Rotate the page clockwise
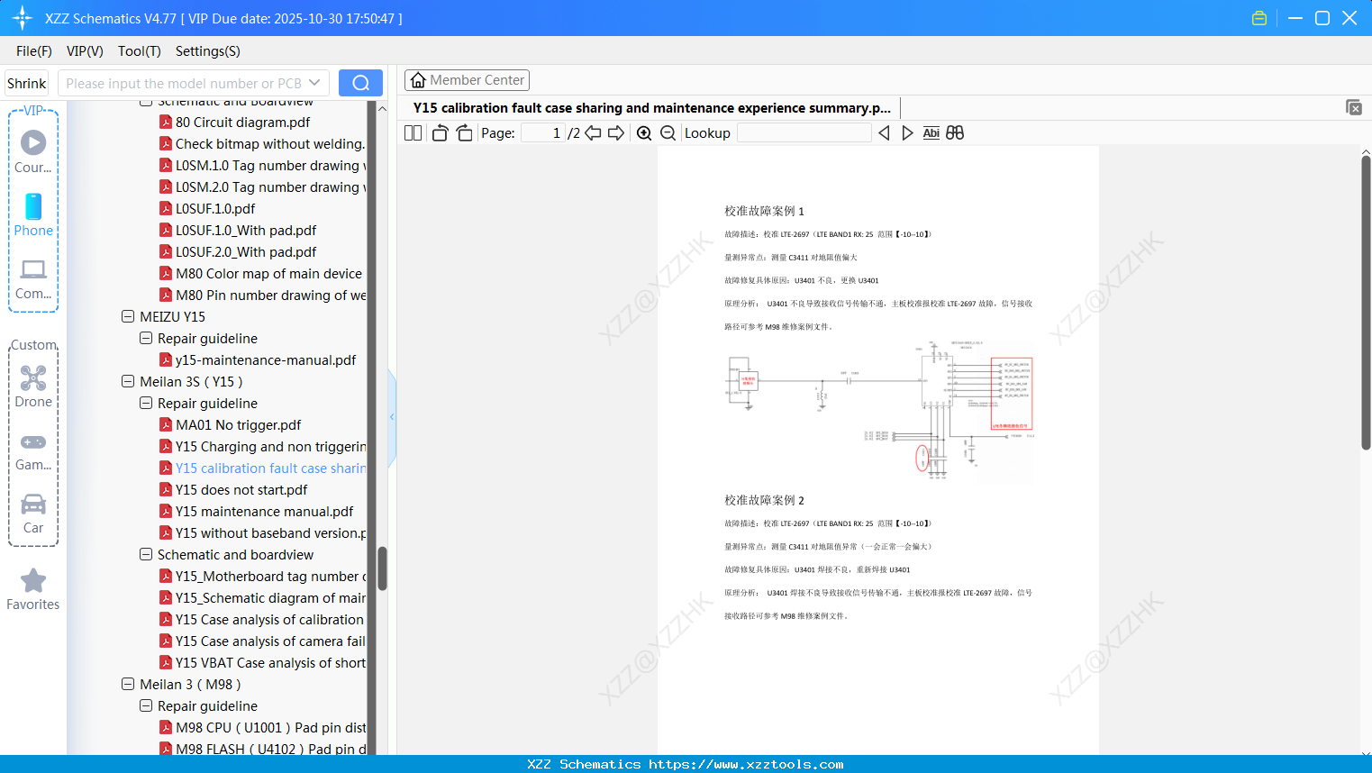Image resolution: width=1372 pixels, height=773 pixels. (x=464, y=133)
